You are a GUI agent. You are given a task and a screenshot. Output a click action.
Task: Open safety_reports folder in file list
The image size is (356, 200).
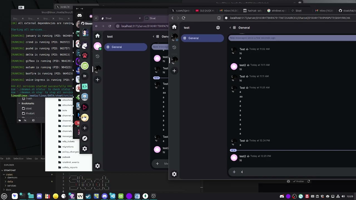coord(70,167)
